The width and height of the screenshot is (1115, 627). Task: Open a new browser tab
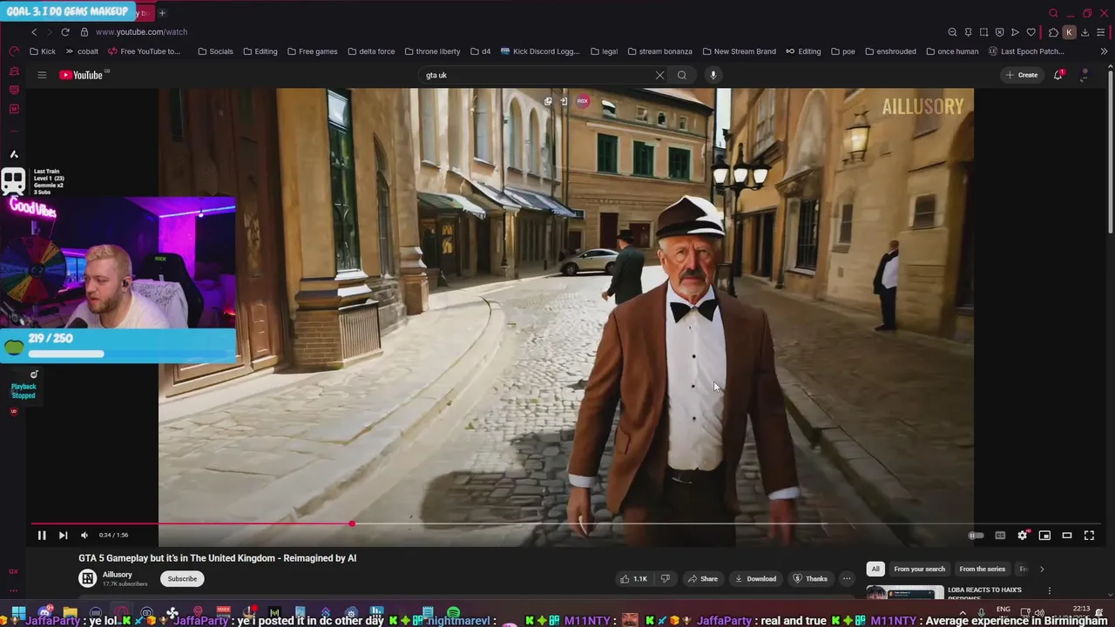pyautogui.click(x=162, y=12)
